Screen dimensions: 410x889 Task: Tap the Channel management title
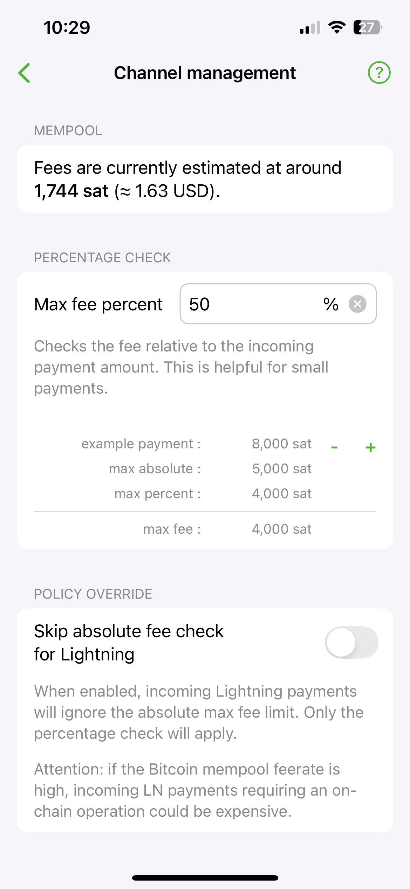[205, 73]
